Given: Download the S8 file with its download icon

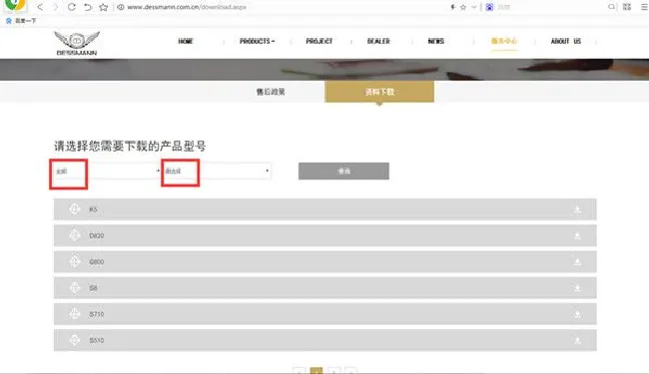Looking at the screenshot, I should [577, 288].
